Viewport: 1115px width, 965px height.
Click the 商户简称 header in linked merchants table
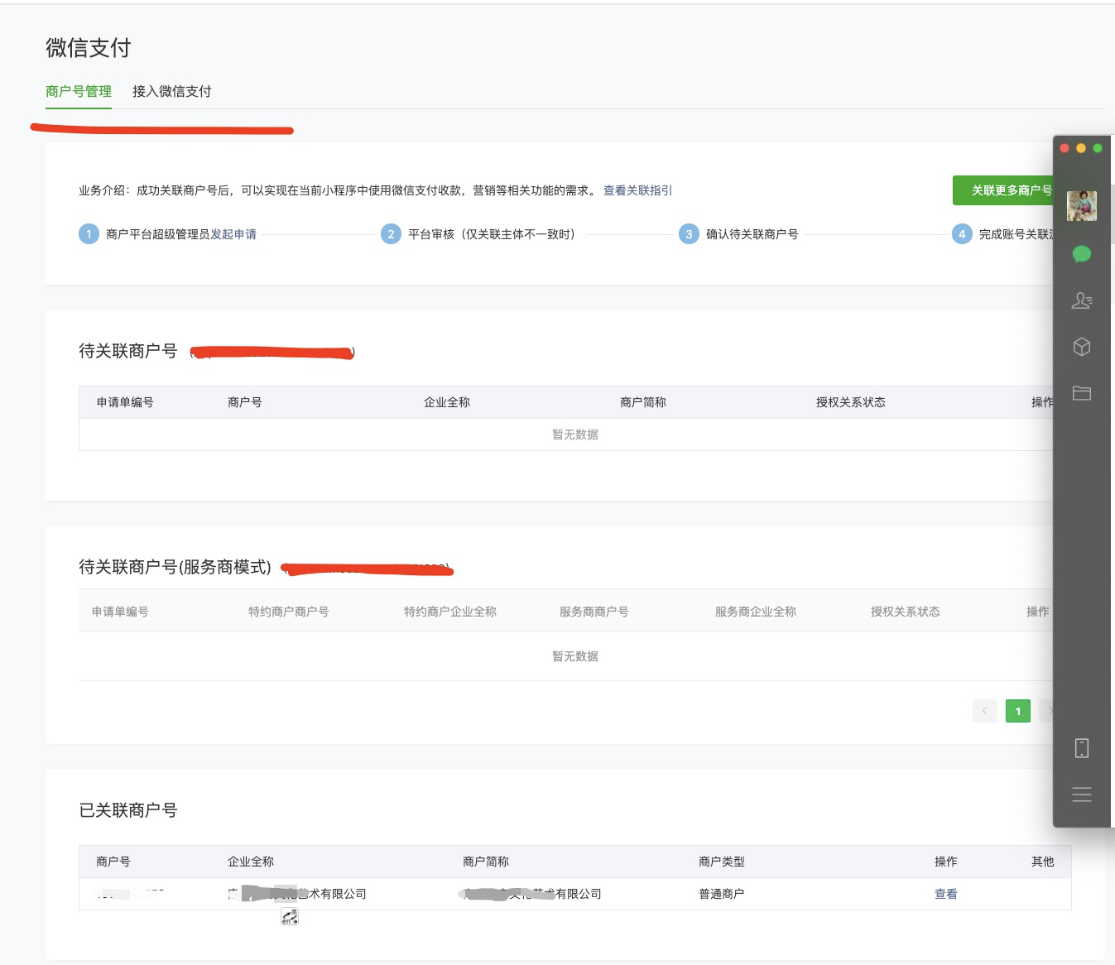485,862
